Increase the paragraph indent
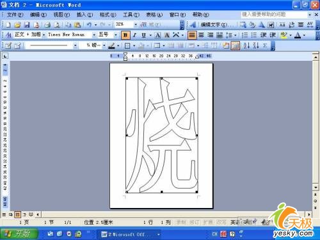 273,35
